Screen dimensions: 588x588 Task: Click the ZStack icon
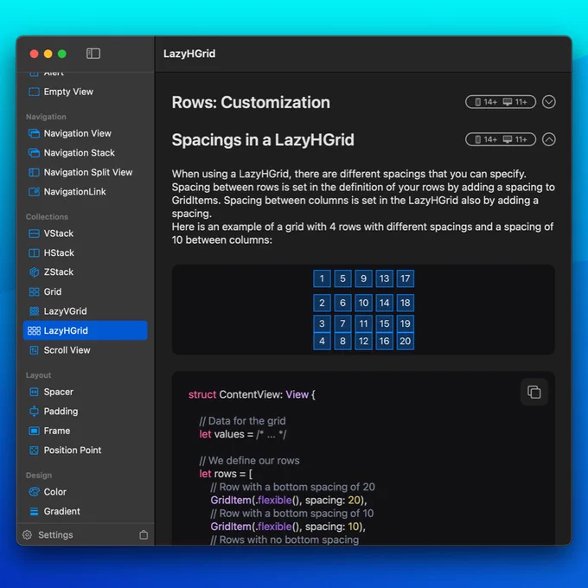[34, 272]
